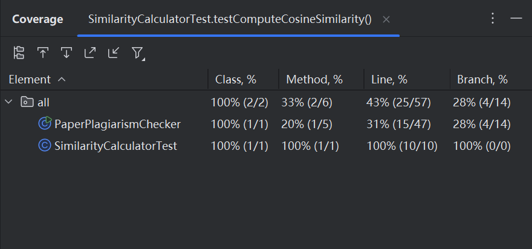The height and width of the screenshot is (249, 532).
Task: Click the 'all' folder icon
Action: [x=27, y=102]
